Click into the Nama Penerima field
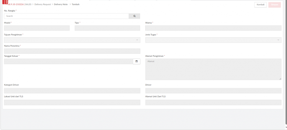This screenshot has width=287, height=130. coord(72,51)
